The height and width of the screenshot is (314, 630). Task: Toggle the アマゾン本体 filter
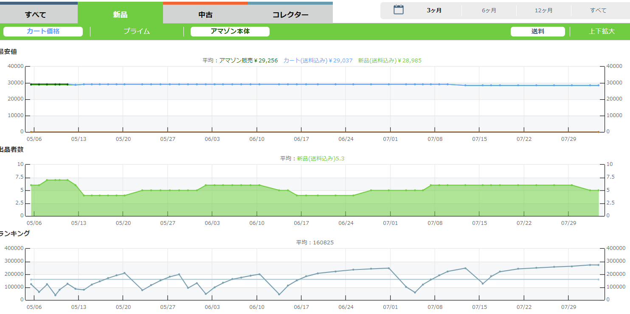230,31
